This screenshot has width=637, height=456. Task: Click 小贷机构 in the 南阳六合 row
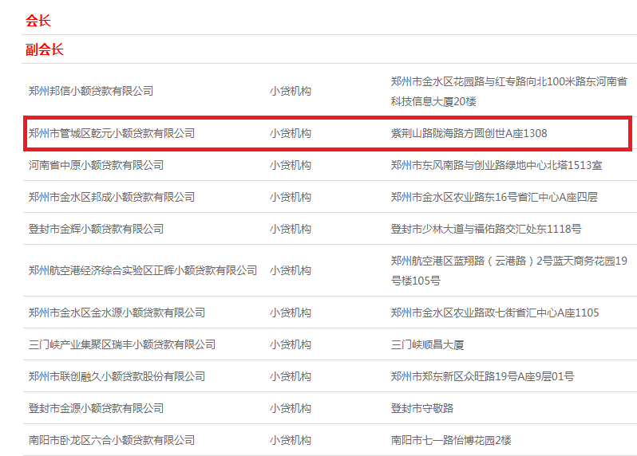pyautogui.click(x=290, y=440)
